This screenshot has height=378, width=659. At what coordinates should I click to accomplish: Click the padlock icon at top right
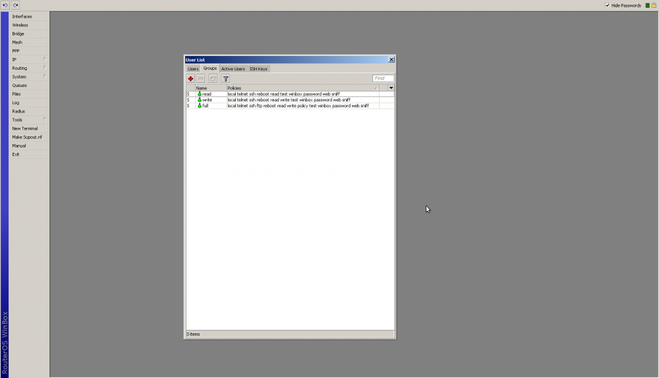[654, 5]
